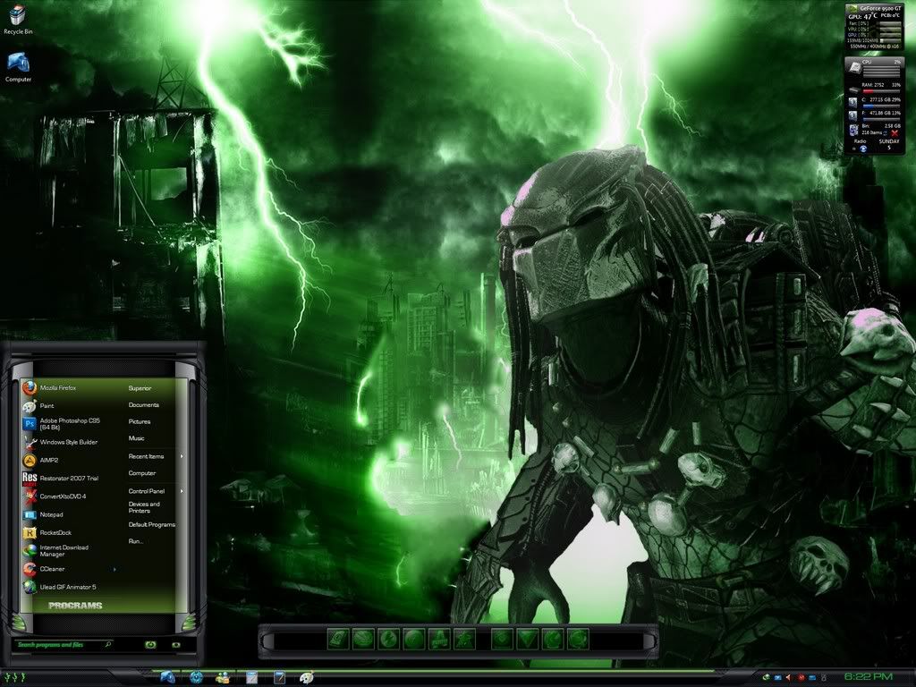Open Documents in the Start menu
The height and width of the screenshot is (687, 916).
tap(144, 405)
